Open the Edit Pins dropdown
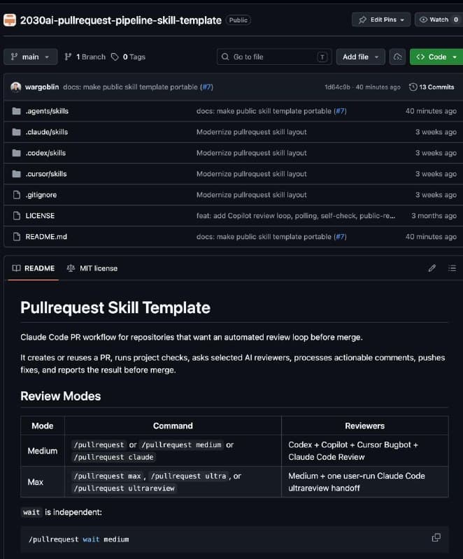 (381, 20)
